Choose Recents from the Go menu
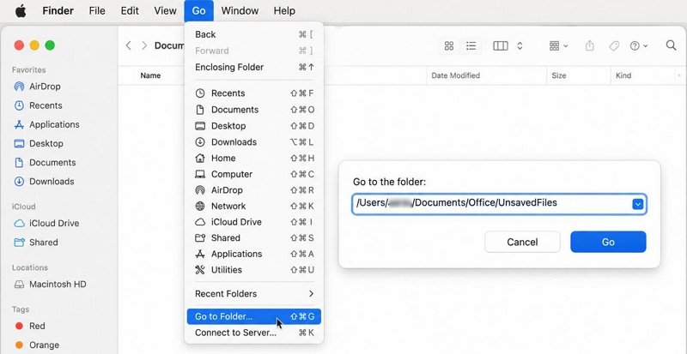 [254, 93]
